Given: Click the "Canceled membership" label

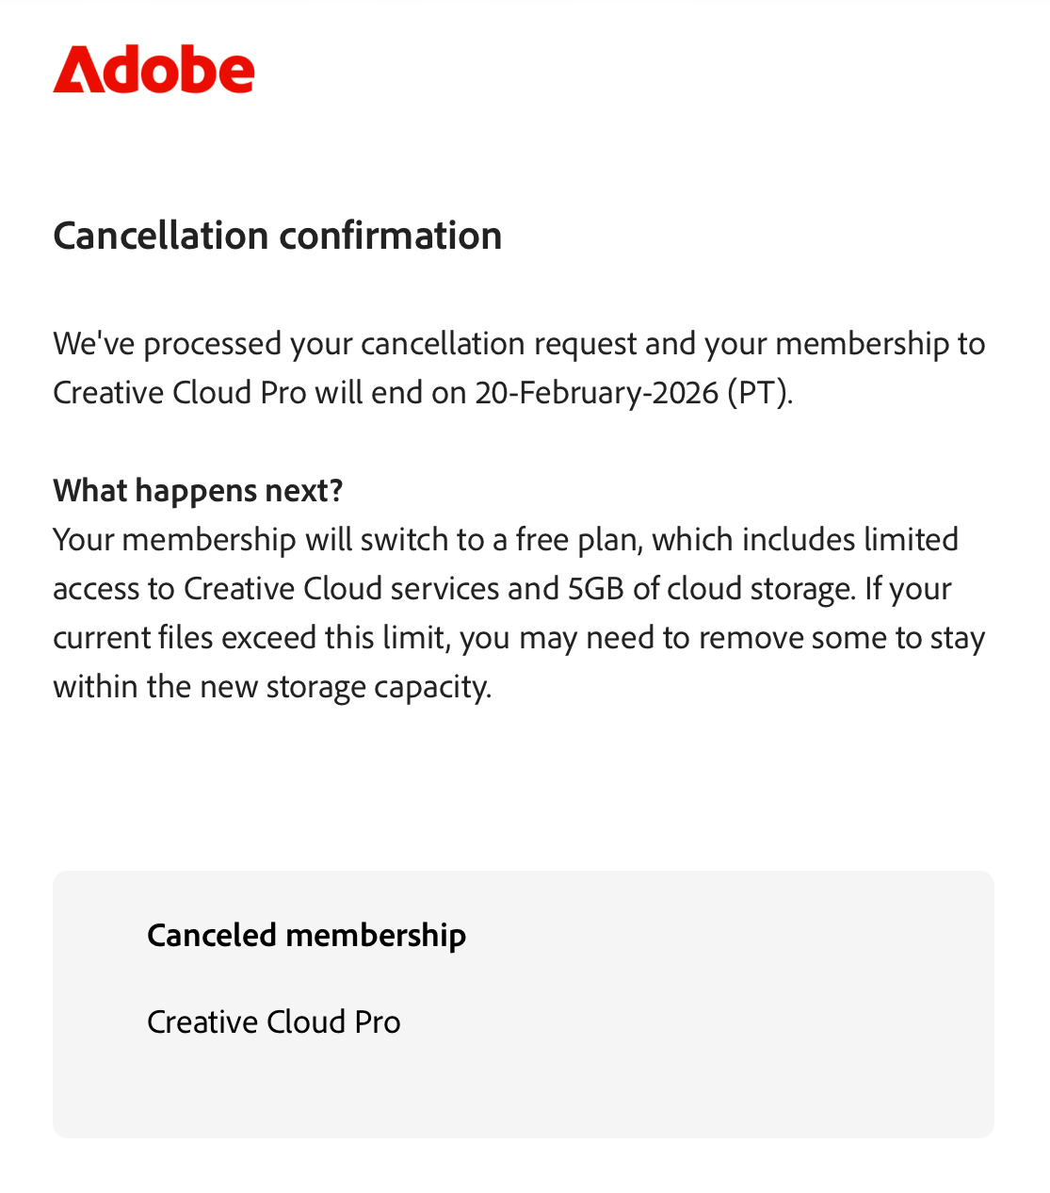Looking at the screenshot, I should (306, 936).
